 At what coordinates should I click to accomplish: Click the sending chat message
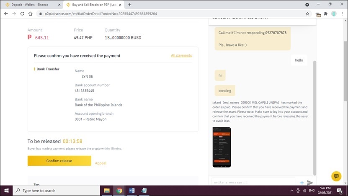225,90
